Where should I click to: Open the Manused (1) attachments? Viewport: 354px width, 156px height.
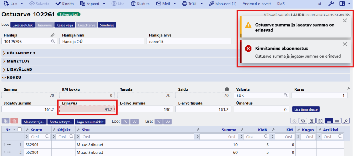(223, 4)
